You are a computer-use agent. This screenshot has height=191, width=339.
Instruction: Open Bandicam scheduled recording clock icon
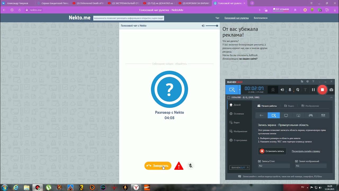coord(307,81)
